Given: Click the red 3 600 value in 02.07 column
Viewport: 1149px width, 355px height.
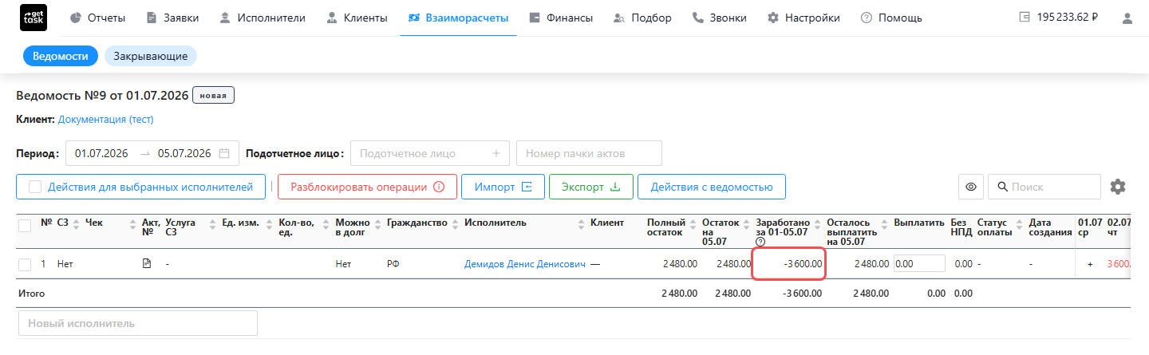Looking at the screenshot, I should (1119, 263).
